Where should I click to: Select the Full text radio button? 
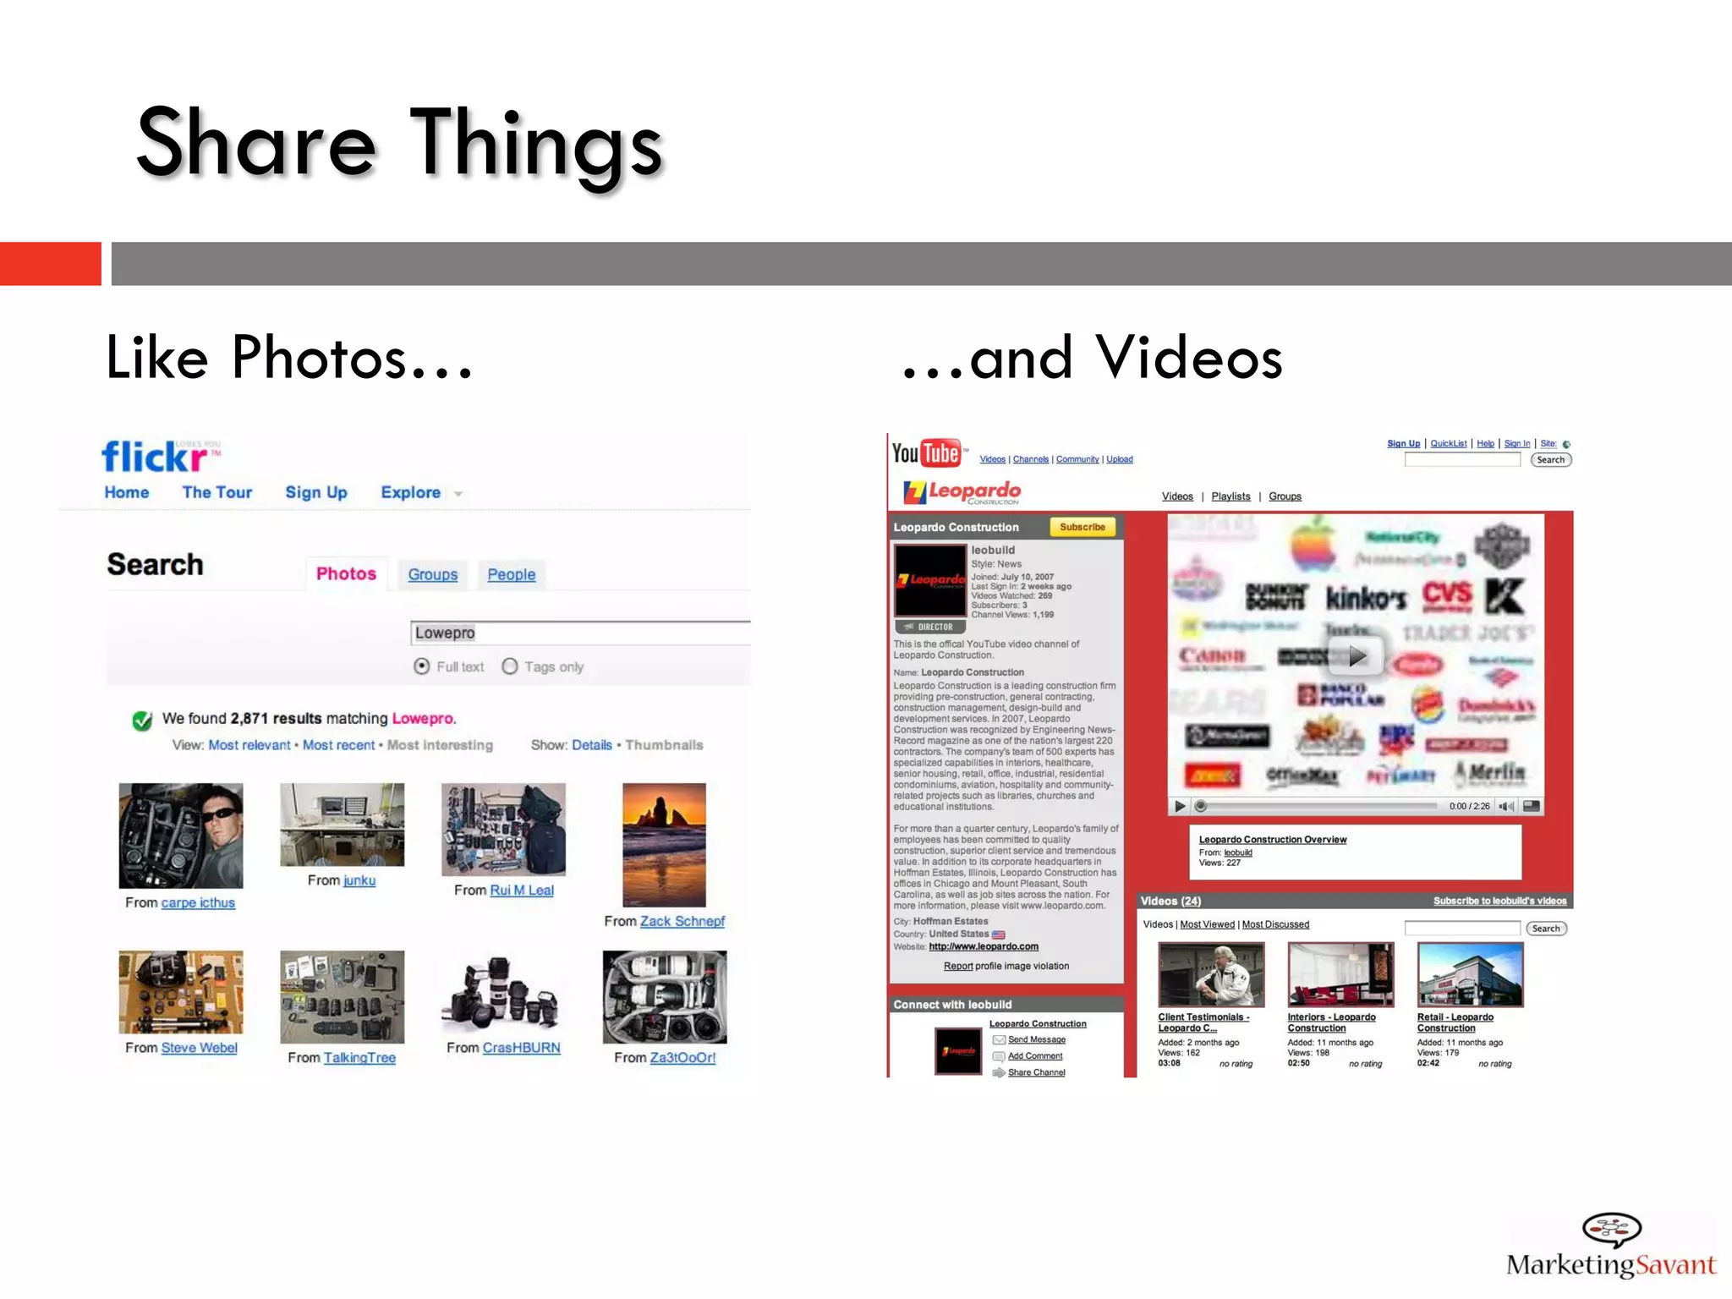click(x=422, y=666)
